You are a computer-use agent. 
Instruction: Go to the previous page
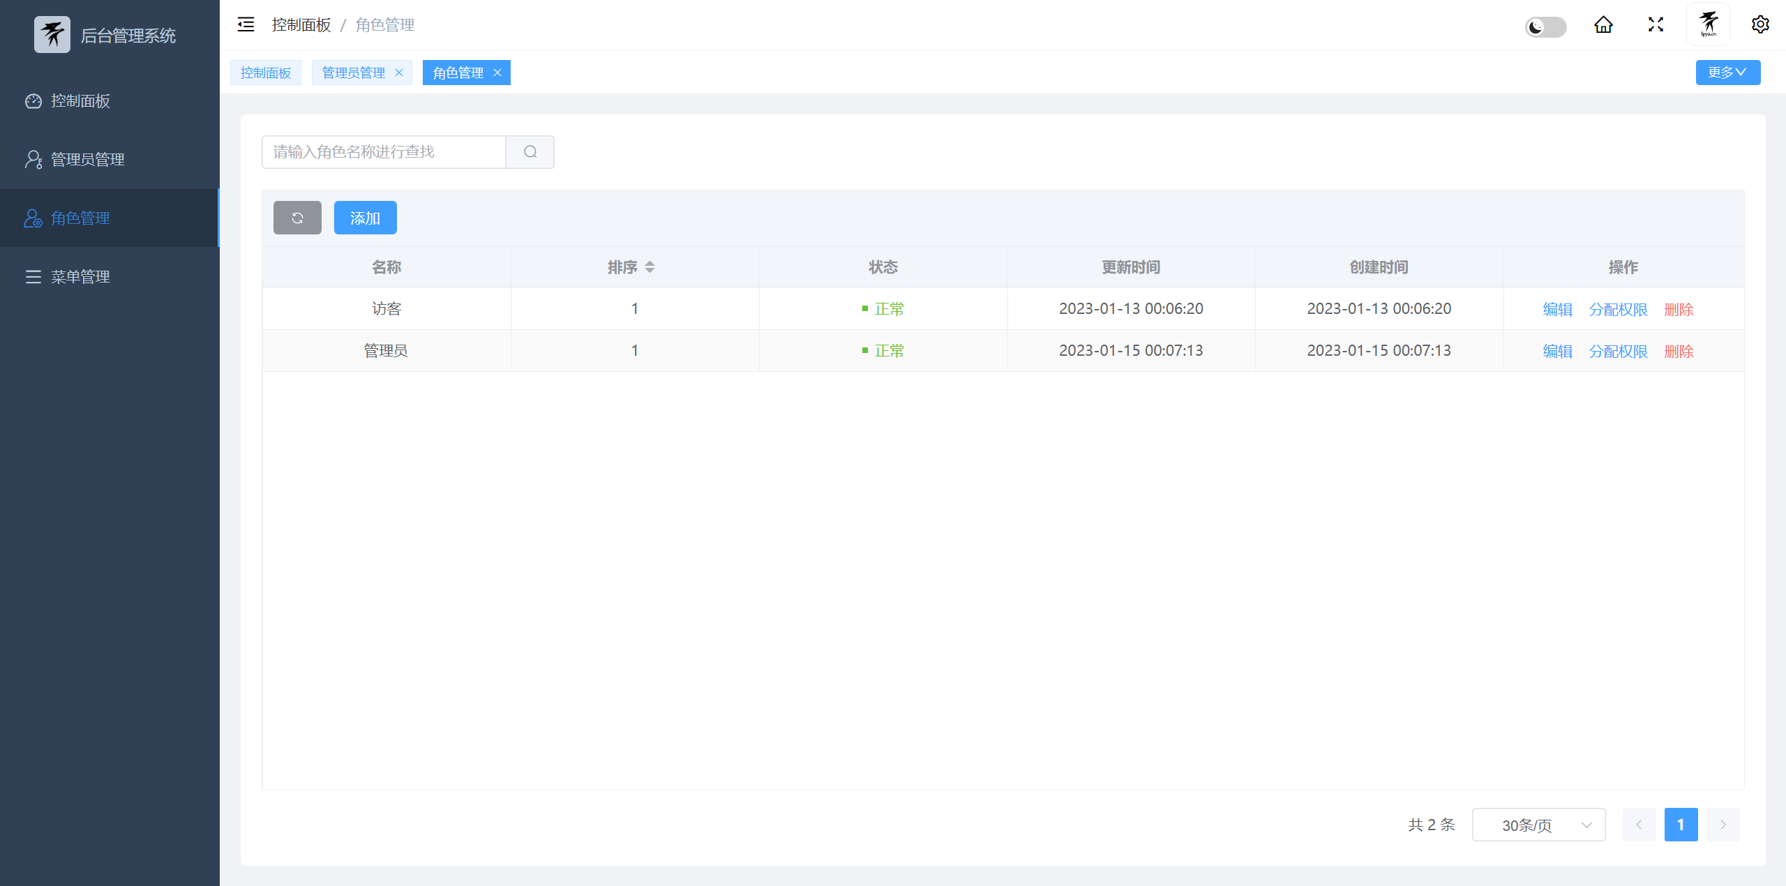click(x=1639, y=825)
